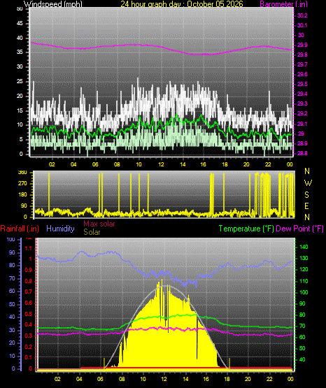The width and height of the screenshot is (326, 388).
Task: Click '90' on the wind direction axis
Action: [x=24, y=206]
